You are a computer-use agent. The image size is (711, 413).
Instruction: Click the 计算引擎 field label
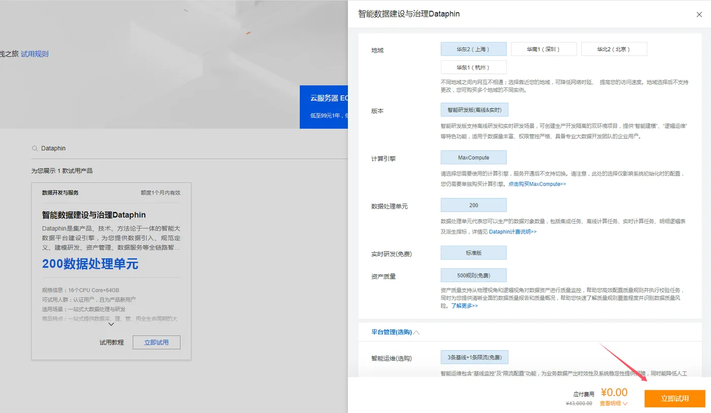[384, 159]
